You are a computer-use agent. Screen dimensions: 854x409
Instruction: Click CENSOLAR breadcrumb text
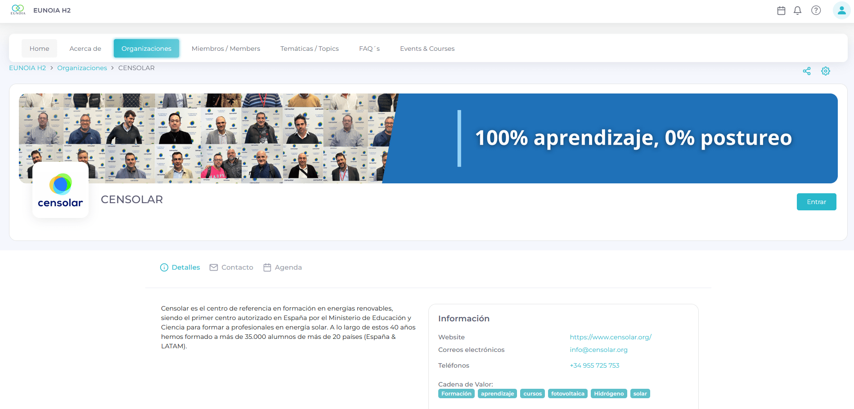coord(136,68)
